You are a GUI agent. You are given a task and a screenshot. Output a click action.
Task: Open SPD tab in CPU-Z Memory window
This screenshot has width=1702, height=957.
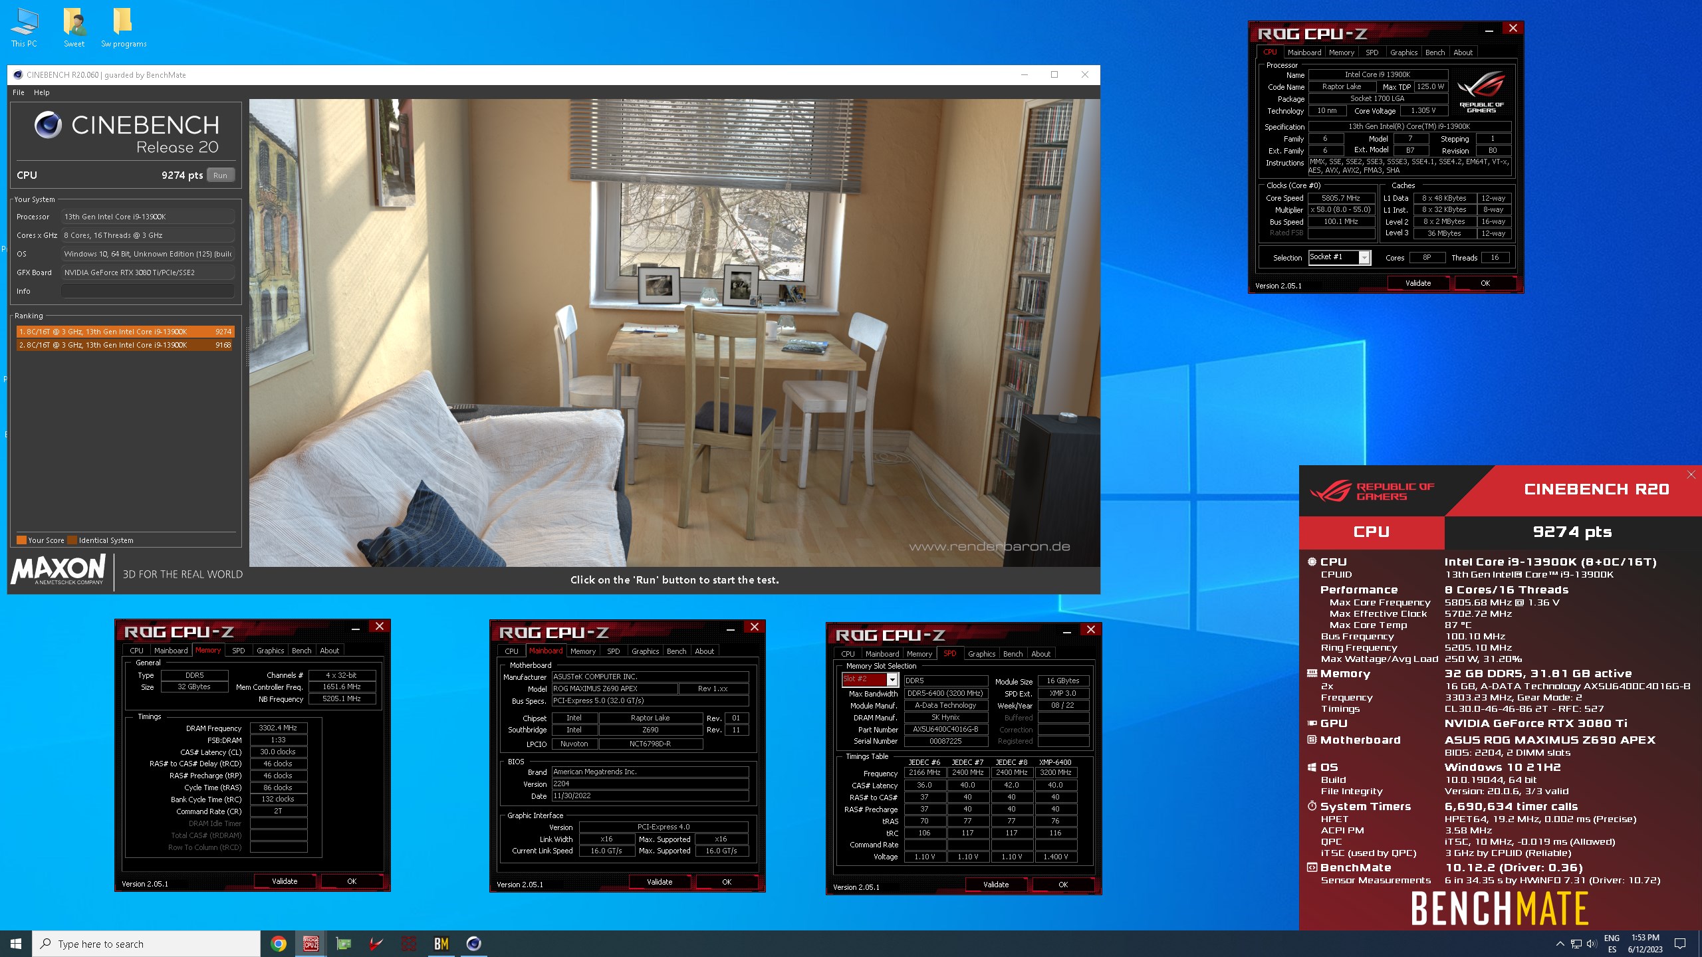click(x=239, y=651)
